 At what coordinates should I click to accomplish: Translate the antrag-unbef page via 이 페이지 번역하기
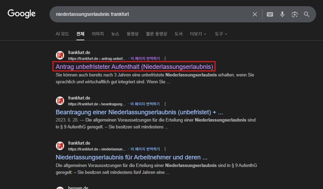pyautogui.click(x=145, y=59)
